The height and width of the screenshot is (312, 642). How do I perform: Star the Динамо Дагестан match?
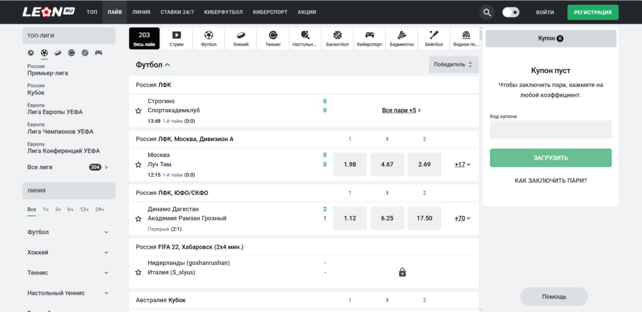[139, 219]
